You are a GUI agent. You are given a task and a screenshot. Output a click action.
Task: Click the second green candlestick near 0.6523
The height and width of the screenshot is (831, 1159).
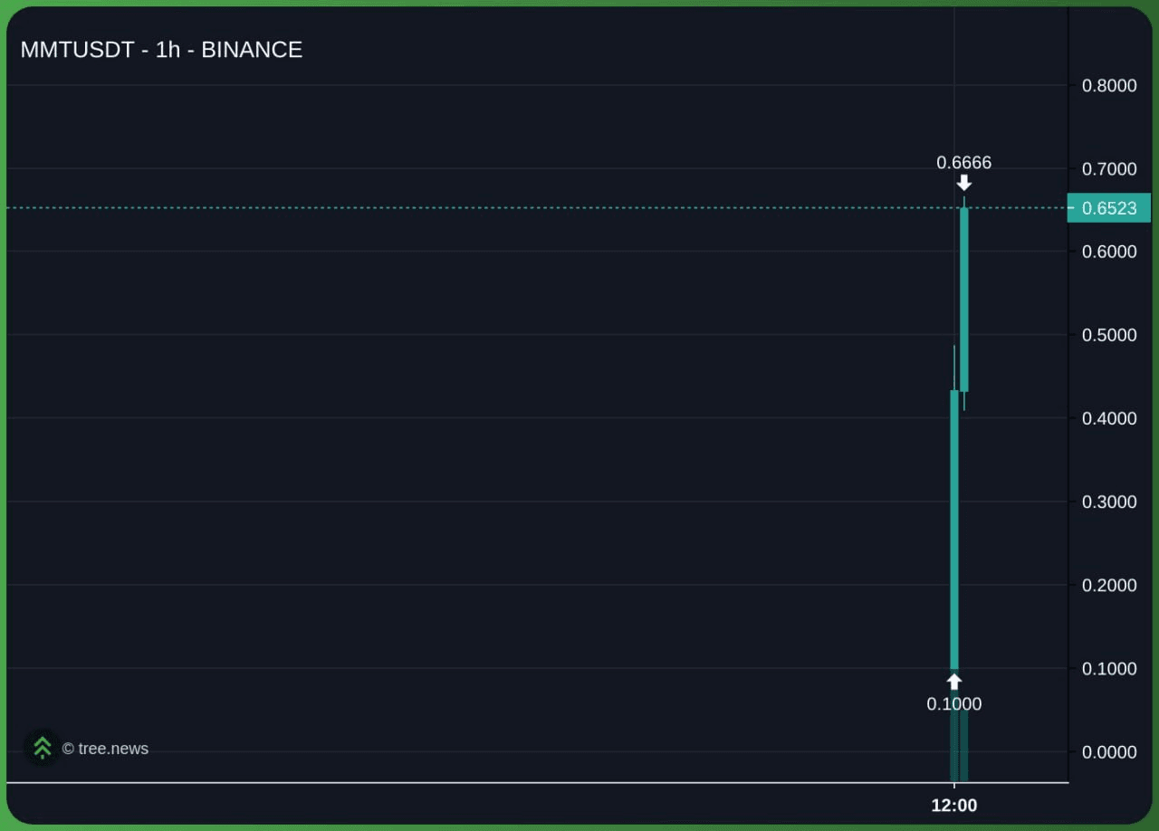(964, 300)
